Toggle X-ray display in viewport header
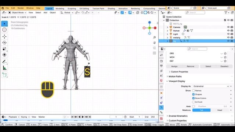235x132 pixels. point(138,12)
